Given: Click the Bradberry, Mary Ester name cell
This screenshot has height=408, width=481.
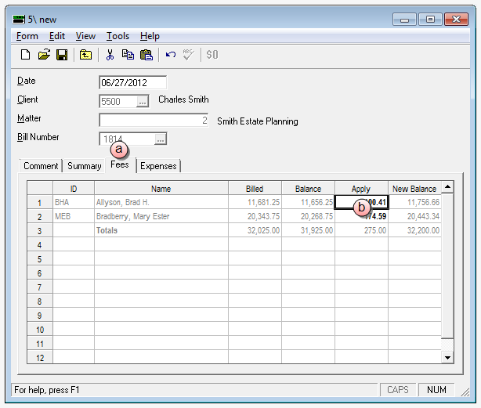Looking at the screenshot, I should point(161,216).
